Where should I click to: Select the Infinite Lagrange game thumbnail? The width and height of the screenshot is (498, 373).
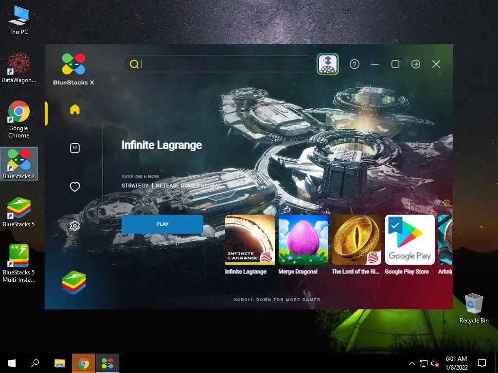(x=250, y=239)
